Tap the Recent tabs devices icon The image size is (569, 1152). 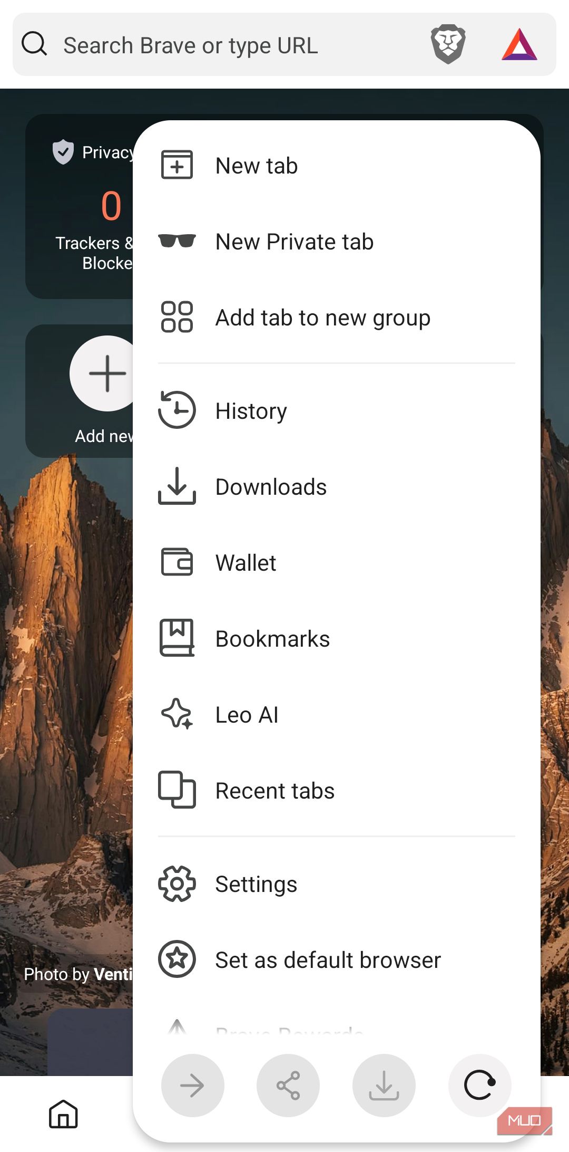click(x=177, y=790)
